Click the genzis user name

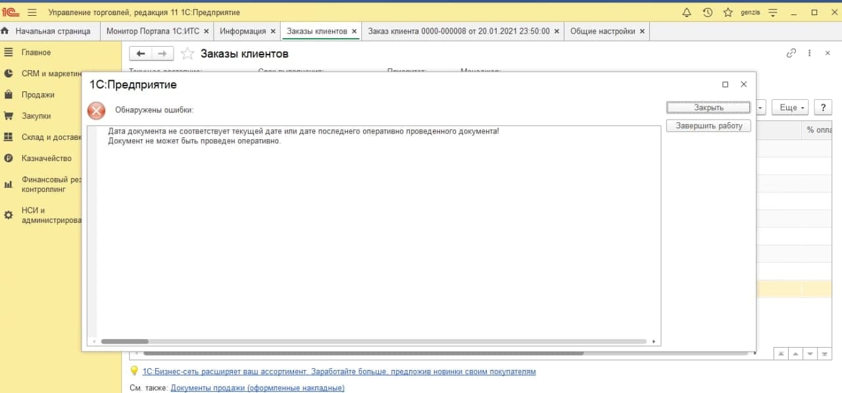tap(751, 12)
